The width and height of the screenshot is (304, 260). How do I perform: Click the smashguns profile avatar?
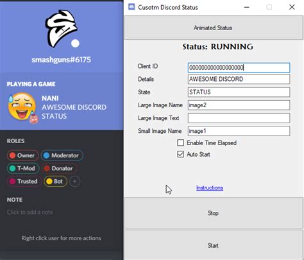[62, 28]
